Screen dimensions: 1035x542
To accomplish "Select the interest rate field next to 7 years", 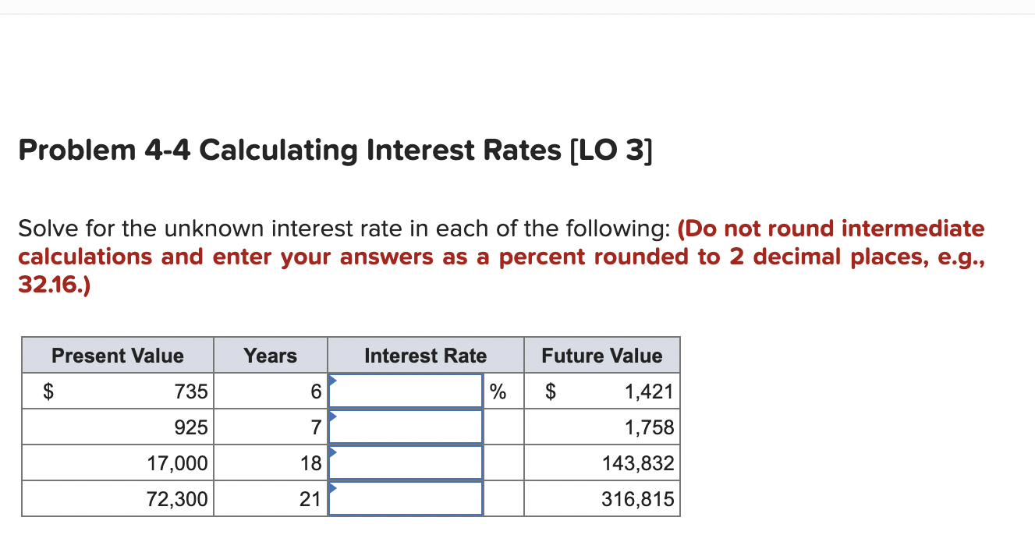I will click(406, 427).
